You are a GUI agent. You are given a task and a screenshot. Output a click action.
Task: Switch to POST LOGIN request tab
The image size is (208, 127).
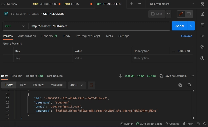coord(79,4)
